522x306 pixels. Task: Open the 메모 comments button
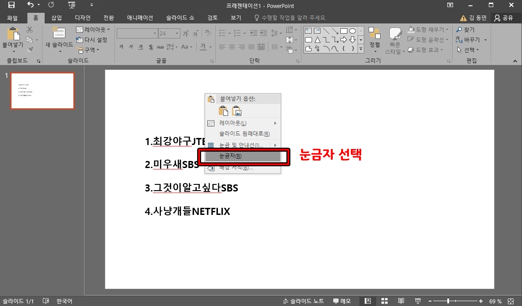click(342, 301)
